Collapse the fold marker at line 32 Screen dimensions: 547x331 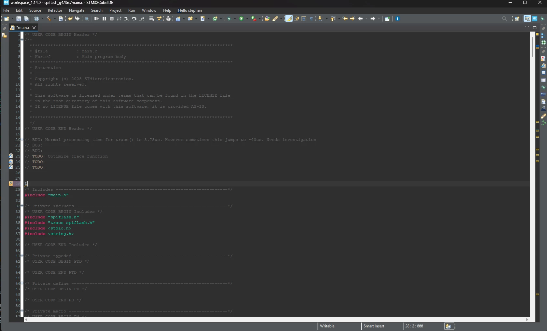click(22, 206)
